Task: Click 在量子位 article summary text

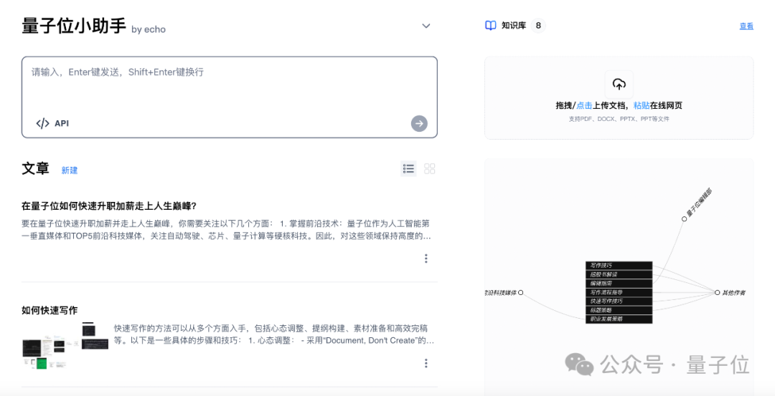Action: [x=226, y=229]
